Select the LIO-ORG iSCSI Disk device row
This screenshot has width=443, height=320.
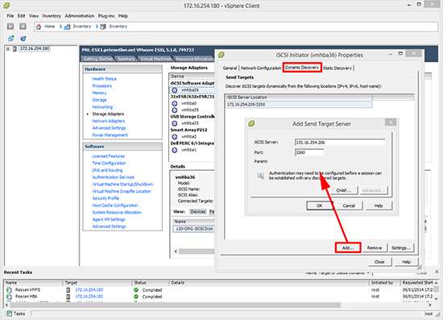pyautogui.click(x=194, y=229)
